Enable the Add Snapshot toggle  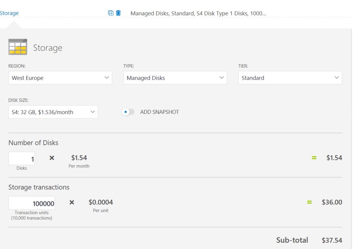(128, 112)
